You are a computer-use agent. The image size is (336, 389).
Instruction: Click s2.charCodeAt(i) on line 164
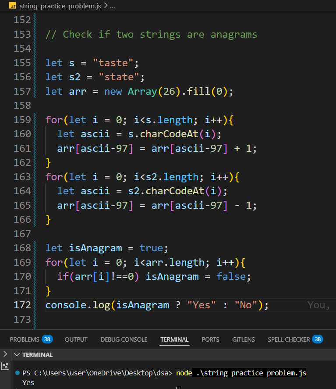pos(175,191)
